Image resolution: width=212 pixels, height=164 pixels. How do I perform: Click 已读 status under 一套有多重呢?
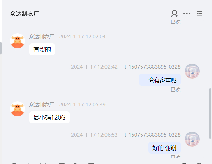coord(176,89)
